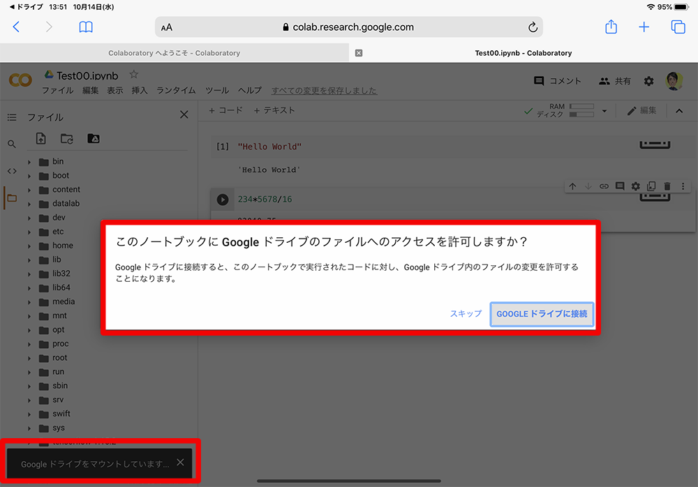Move the selected cell up
The image size is (698, 487).
tap(572, 186)
